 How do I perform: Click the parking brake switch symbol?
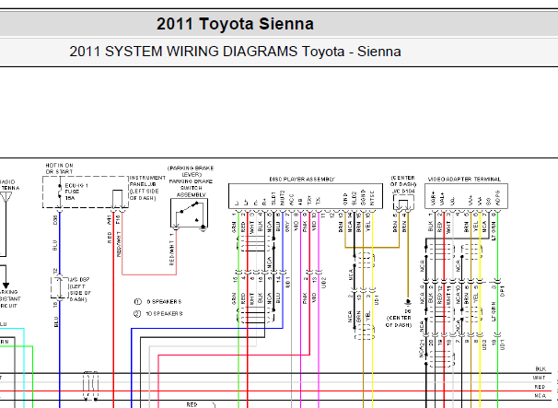(x=189, y=214)
